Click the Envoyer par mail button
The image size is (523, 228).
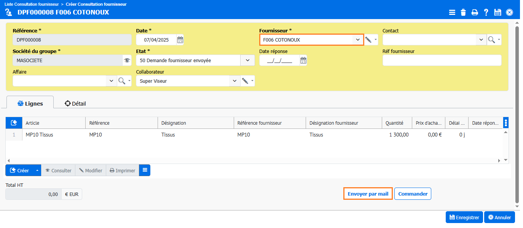pos(368,194)
